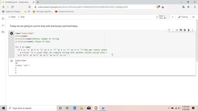Add a new Text cell
Screen dimensions: 198x111
coord(21,17)
